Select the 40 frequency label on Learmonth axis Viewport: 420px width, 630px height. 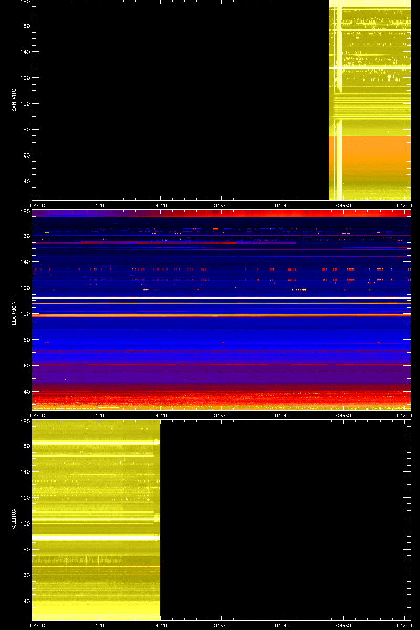(26, 391)
